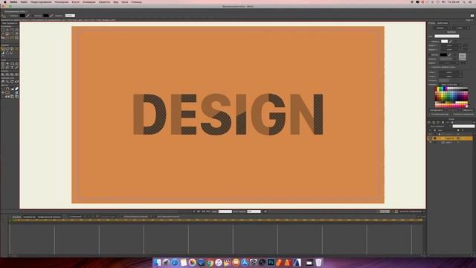Click the Сбросить button in Style panel

[468, 110]
